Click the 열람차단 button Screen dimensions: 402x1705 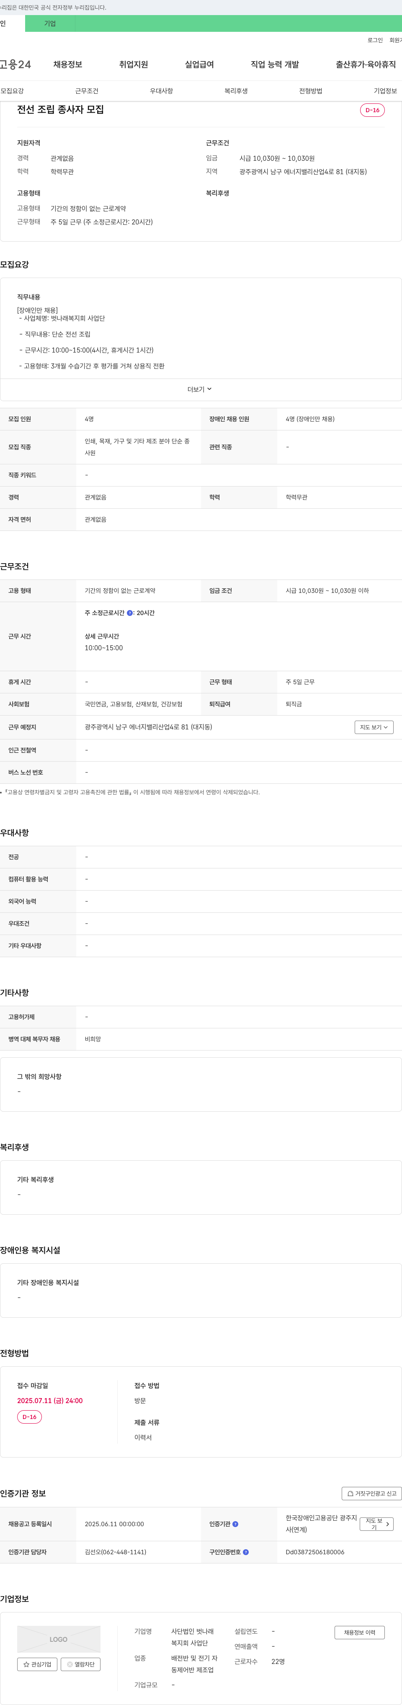click(81, 1664)
